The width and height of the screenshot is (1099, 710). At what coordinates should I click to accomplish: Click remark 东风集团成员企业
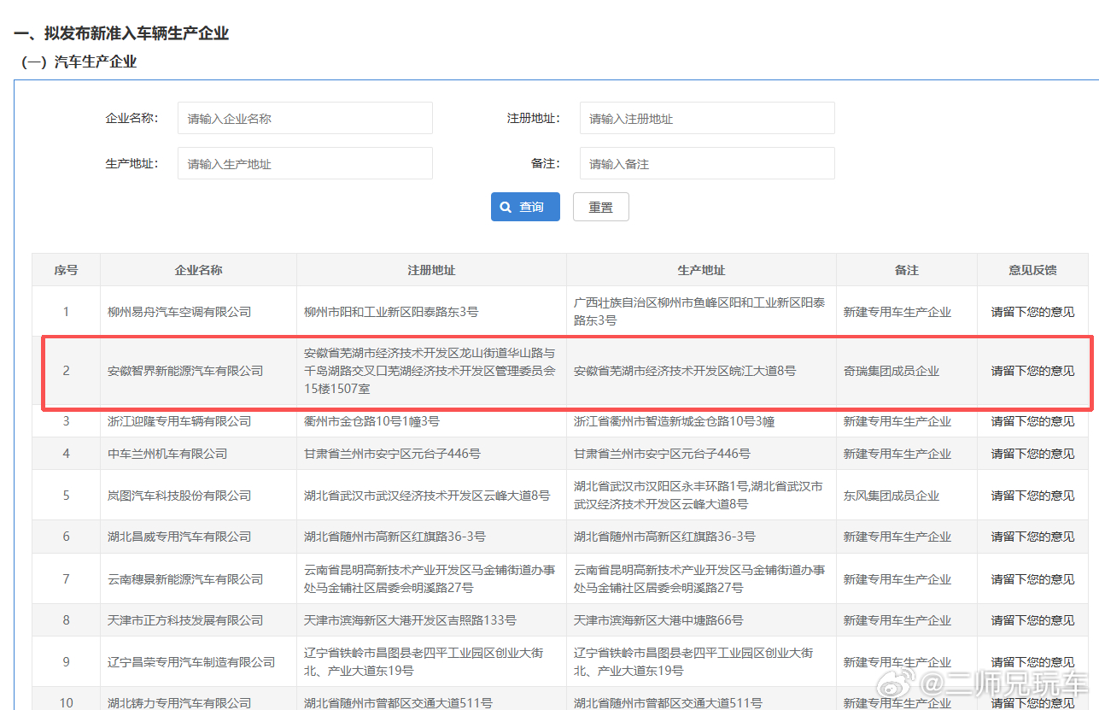(x=891, y=496)
